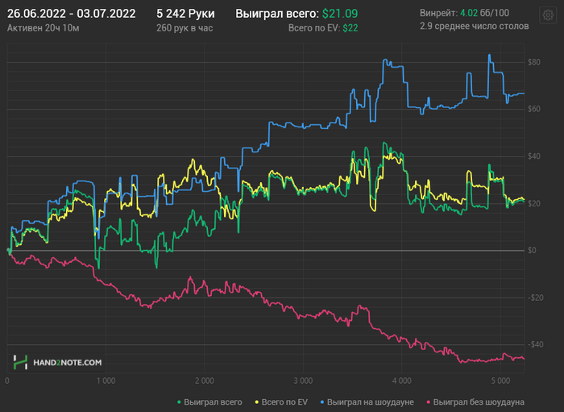Click 'Всего по EV: $22' text

[323, 28]
